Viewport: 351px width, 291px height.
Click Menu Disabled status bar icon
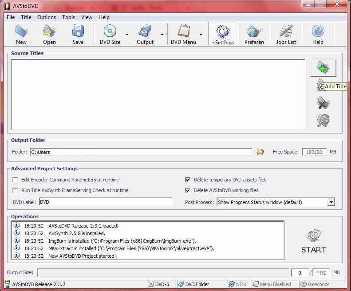tap(256, 284)
